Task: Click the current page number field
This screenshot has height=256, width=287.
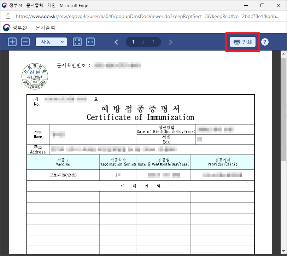Action: coord(133,42)
